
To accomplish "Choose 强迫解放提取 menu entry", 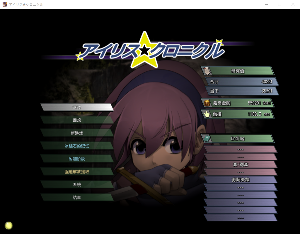I will (x=77, y=172).
